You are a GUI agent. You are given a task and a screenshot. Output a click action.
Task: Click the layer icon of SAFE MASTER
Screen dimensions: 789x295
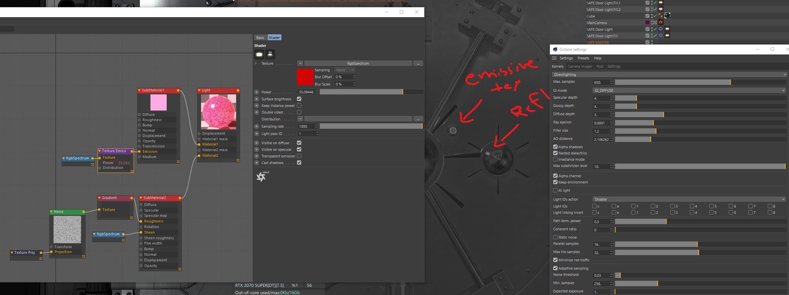[x=647, y=42]
